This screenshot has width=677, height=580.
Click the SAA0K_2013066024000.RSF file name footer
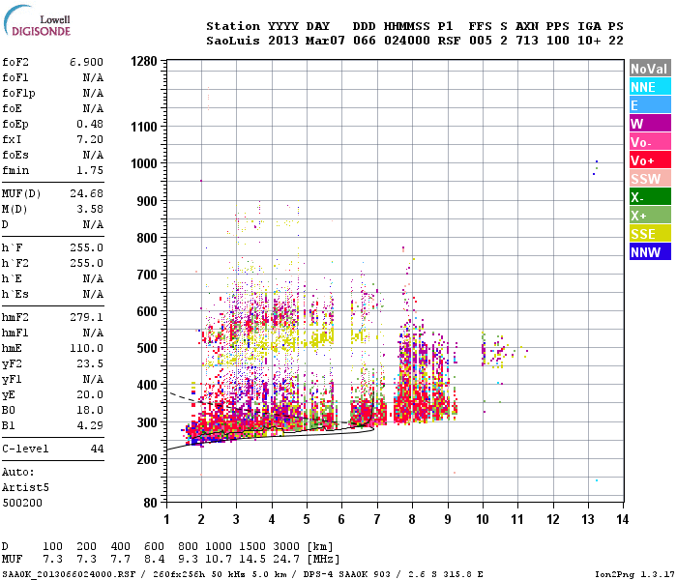pyautogui.click(x=69, y=574)
